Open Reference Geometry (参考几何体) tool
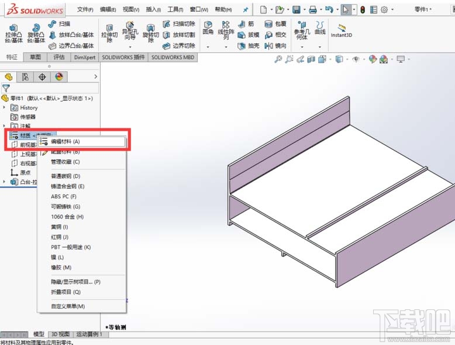The width and height of the screenshot is (455, 345). (302, 30)
